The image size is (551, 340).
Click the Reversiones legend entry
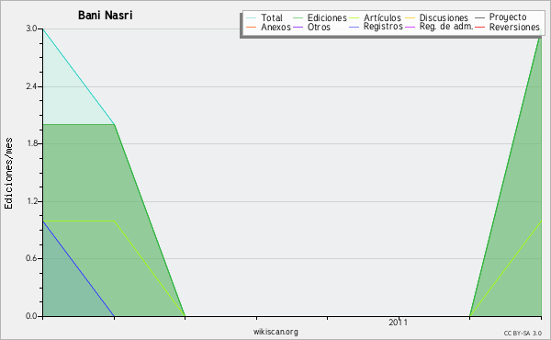pyautogui.click(x=508, y=27)
